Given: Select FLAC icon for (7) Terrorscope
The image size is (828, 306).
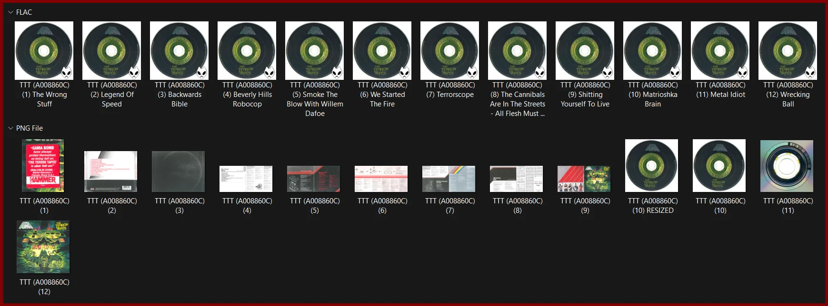Looking at the screenshot, I should coord(450,50).
